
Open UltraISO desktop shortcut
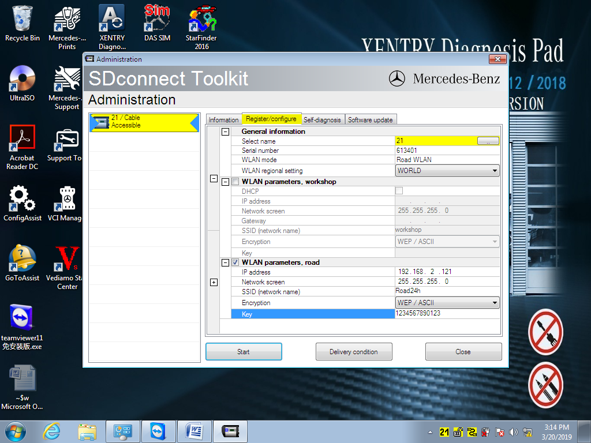(23, 83)
